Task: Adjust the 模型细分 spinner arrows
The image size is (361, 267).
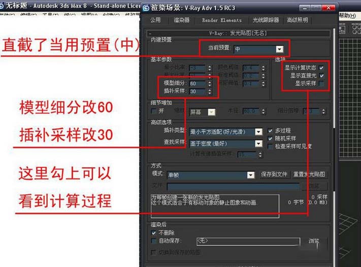Action: coord(210,83)
